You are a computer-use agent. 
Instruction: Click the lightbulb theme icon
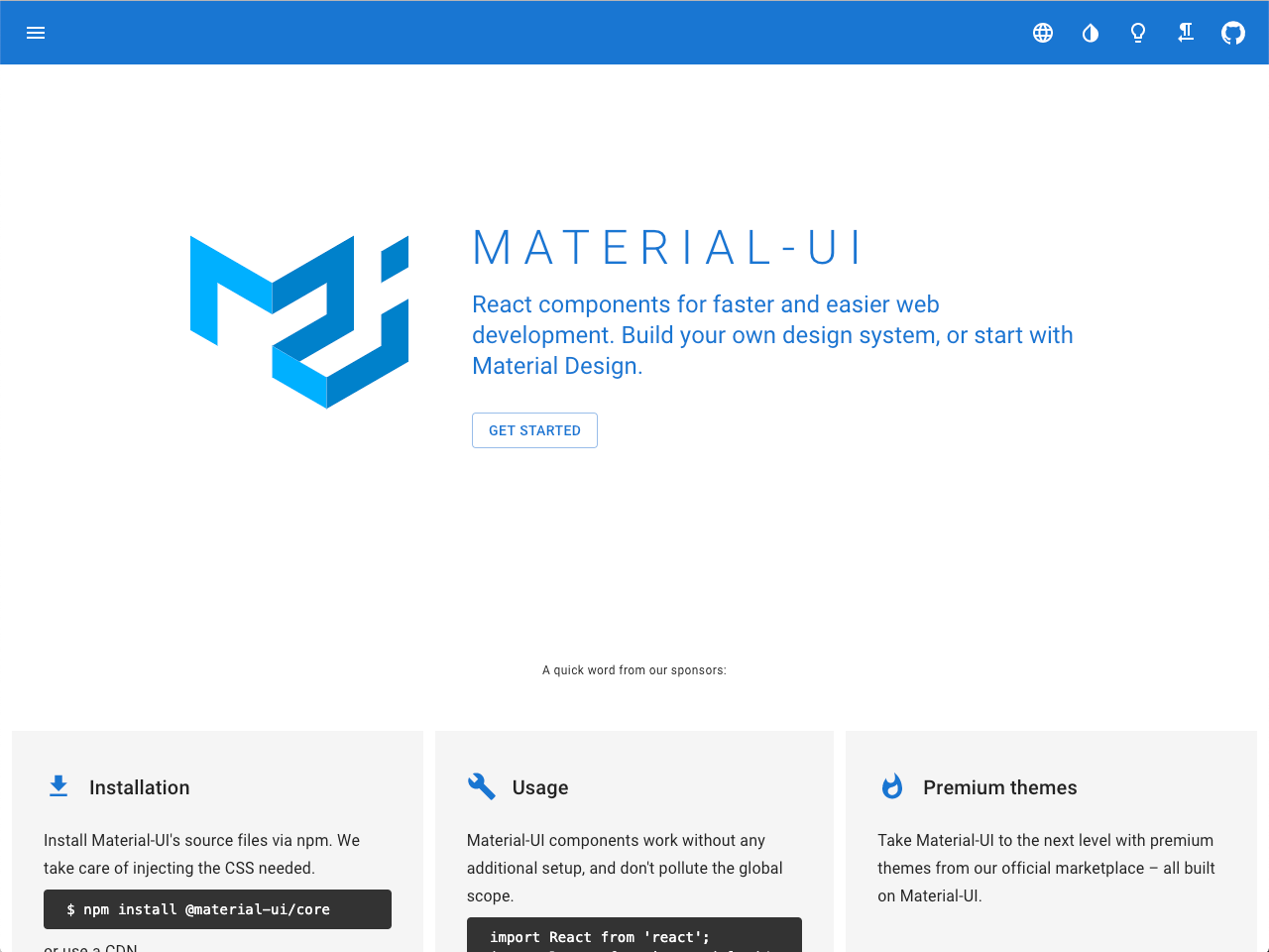(x=1137, y=32)
